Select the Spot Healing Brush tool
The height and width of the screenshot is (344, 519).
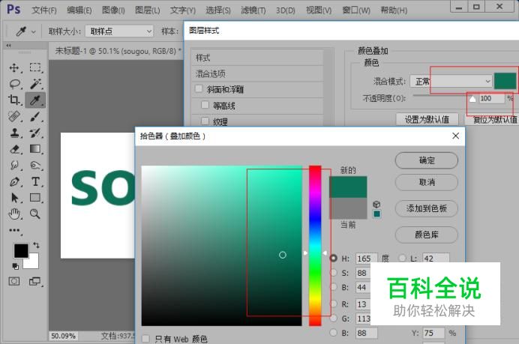pos(14,116)
